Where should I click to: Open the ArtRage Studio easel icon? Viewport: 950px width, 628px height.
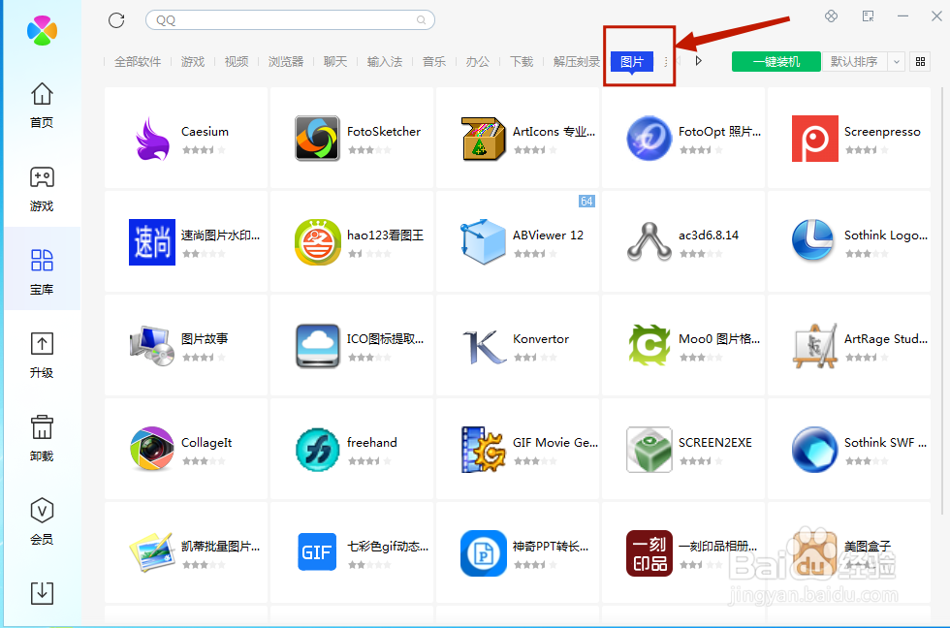tap(815, 346)
